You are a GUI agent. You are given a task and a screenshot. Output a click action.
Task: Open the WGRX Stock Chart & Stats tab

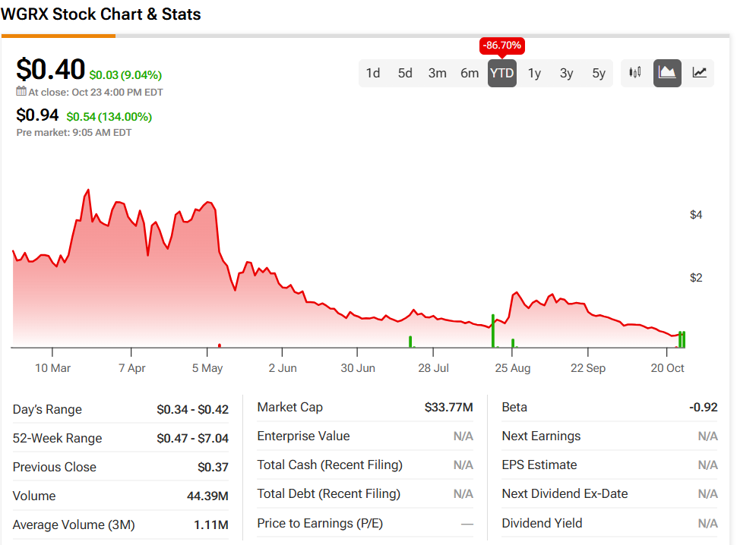101,14
